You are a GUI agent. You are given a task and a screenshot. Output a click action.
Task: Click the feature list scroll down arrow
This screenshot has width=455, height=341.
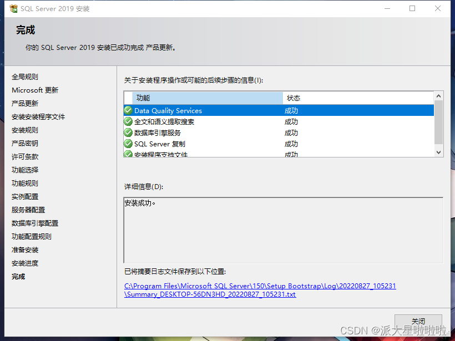(x=438, y=152)
